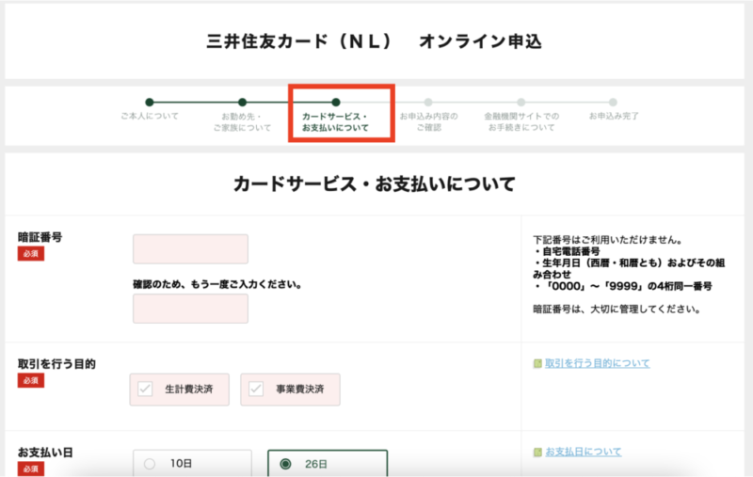Click the お支払い日 field label

45,452
